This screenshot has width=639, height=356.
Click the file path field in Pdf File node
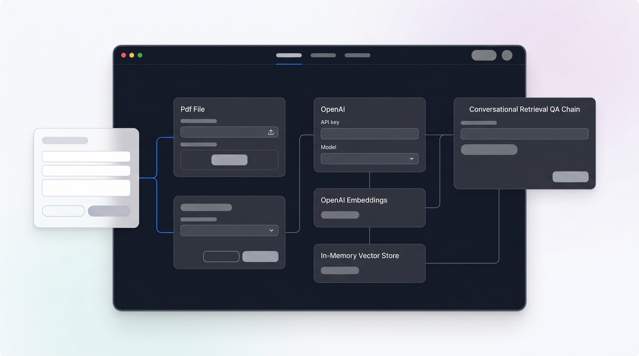point(229,132)
